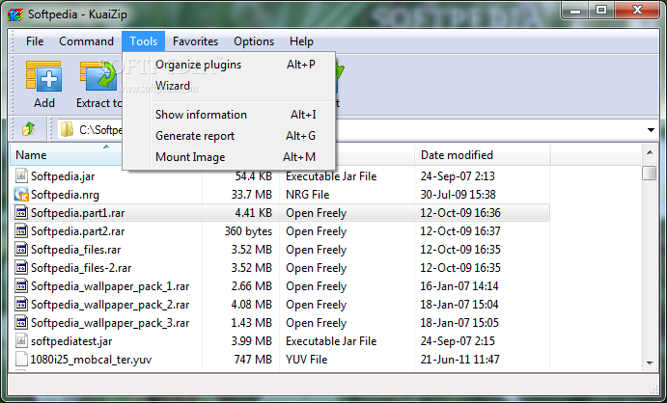Click the Softpedia.nrg file icon
The image size is (667, 403).
point(21,194)
